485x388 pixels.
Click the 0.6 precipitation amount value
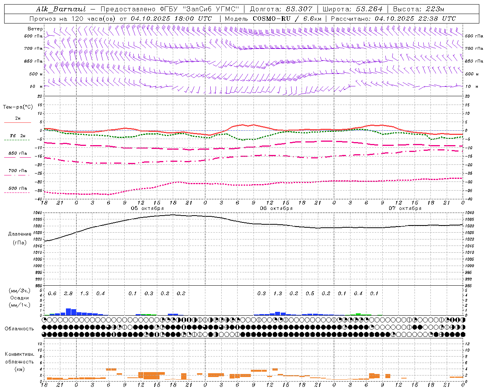click(52, 293)
